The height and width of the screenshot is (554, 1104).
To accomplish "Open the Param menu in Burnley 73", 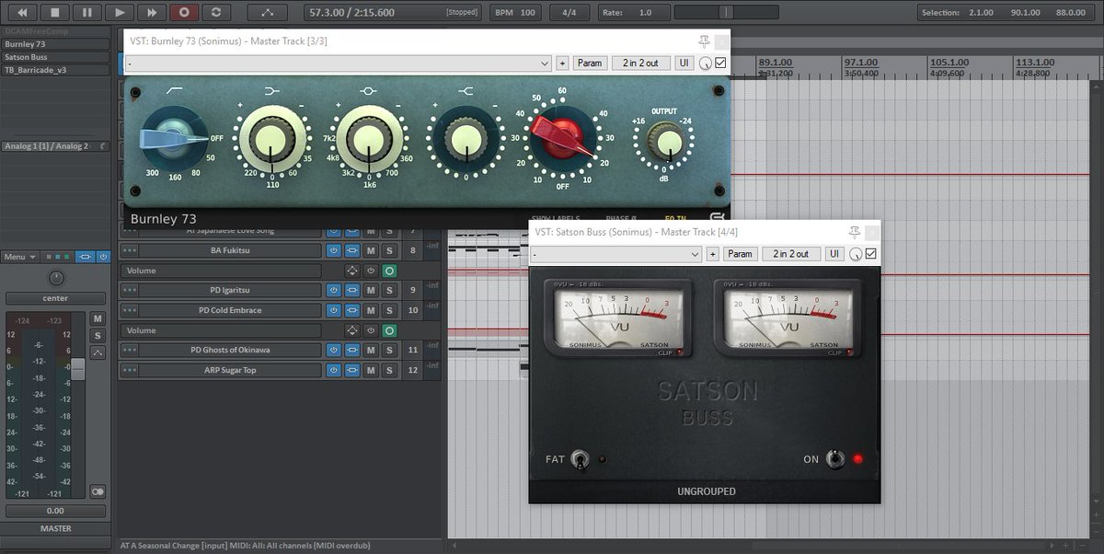I will (590, 63).
